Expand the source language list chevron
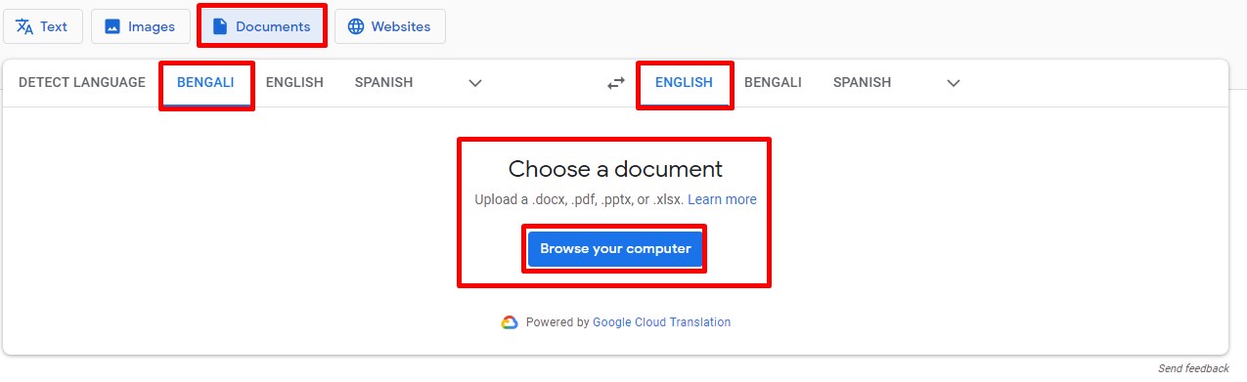This screenshot has width=1247, height=382. (475, 83)
